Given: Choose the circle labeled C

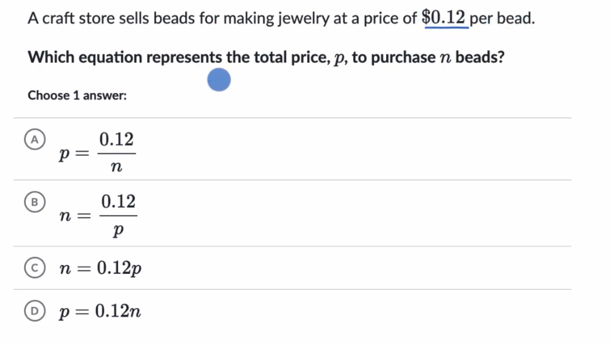Looking at the screenshot, I should [34, 269].
